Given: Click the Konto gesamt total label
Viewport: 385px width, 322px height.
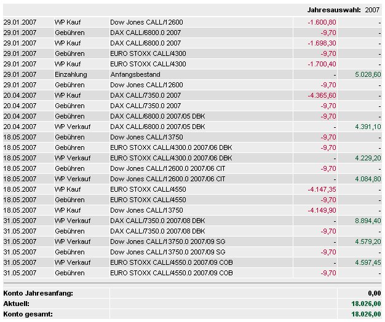Looking at the screenshot, I should point(28,314).
